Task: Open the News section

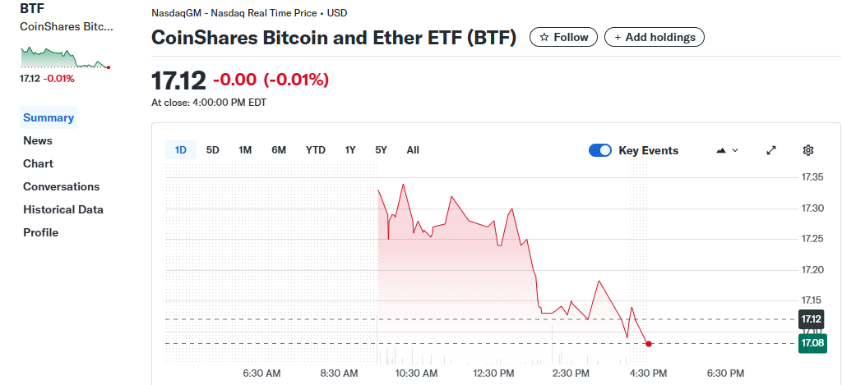Action: point(38,140)
